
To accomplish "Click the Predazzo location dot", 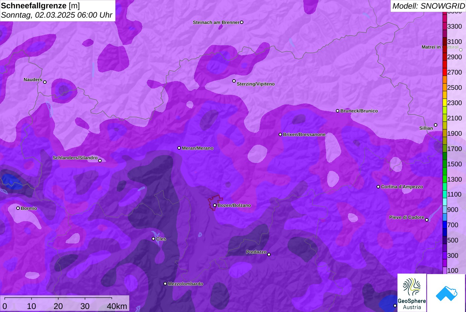I will coord(269,254).
